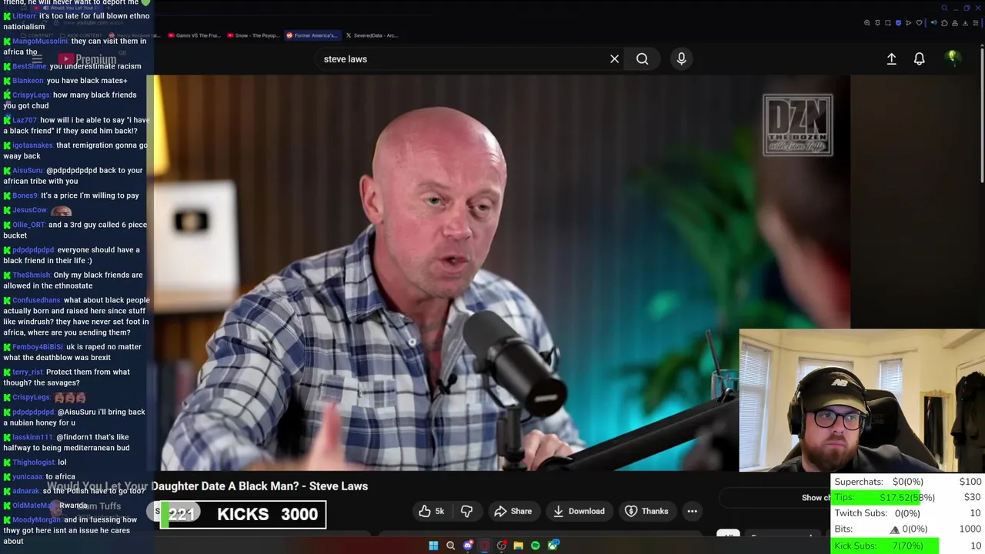Open File Explorer from the taskbar

[519, 546]
